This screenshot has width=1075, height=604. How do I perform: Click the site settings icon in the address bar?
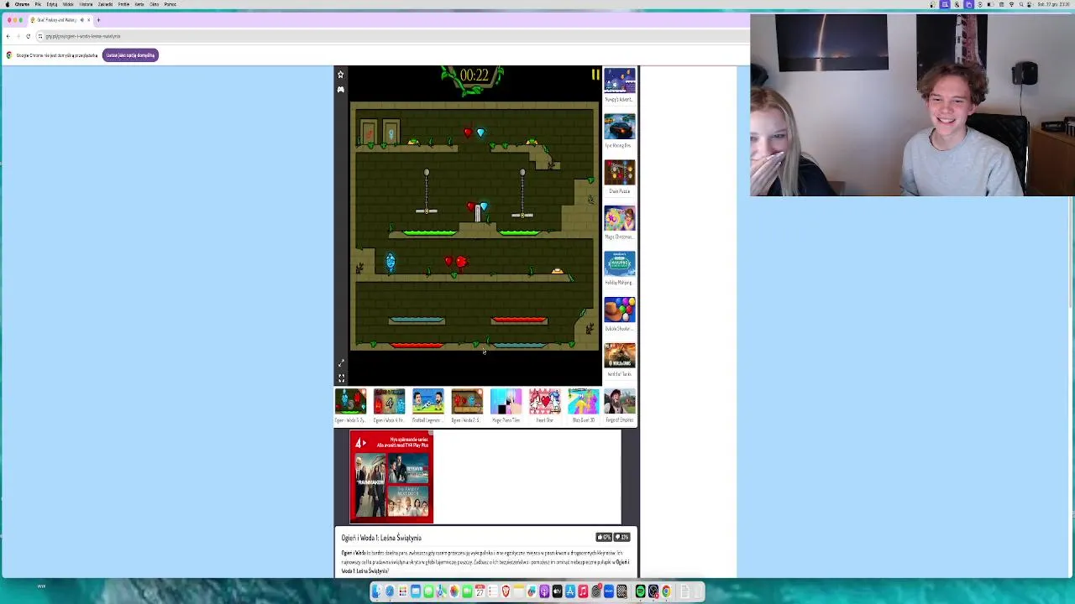[39, 36]
